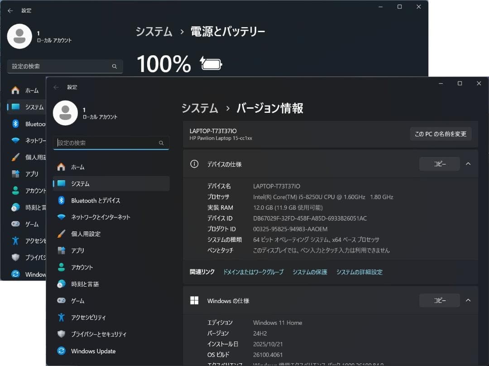This screenshot has height=366, width=489.
Task: Collapse the Windows の仕様 section chevron
Action: click(468, 300)
